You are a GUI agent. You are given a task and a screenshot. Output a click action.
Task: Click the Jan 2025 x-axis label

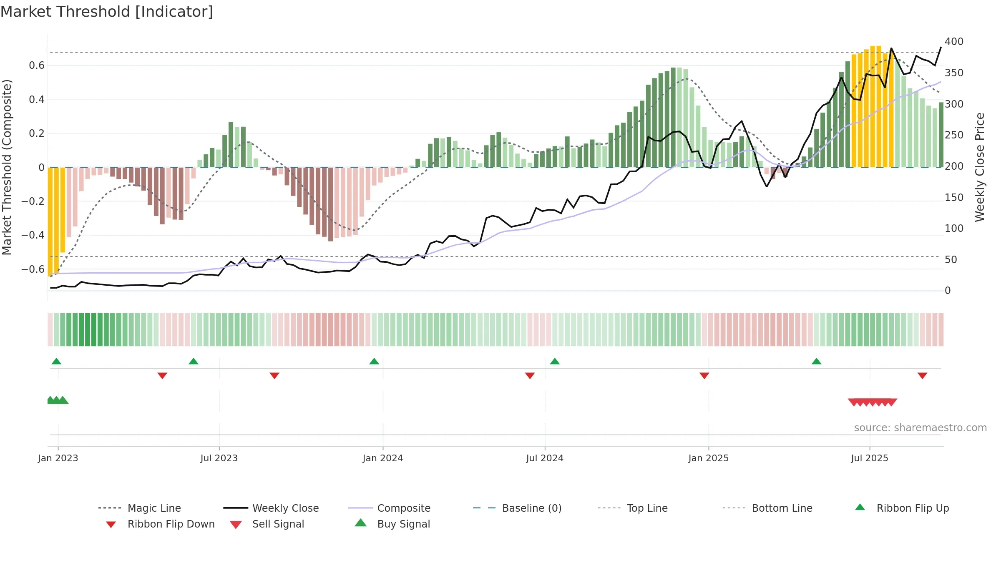(x=709, y=458)
